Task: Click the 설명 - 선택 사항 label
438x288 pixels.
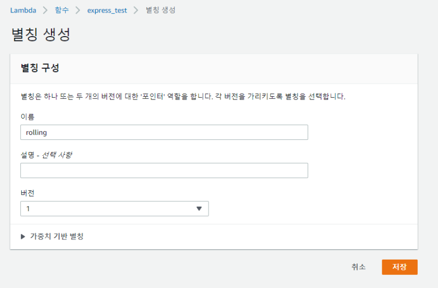Action: click(x=47, y=155)
